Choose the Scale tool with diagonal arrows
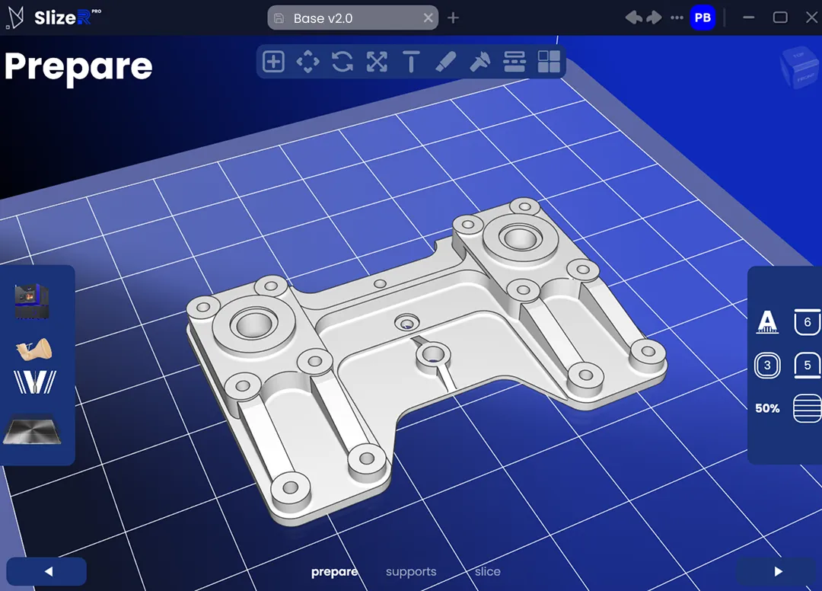This screenshot has width=822, height=591. [x=377, y=62]
